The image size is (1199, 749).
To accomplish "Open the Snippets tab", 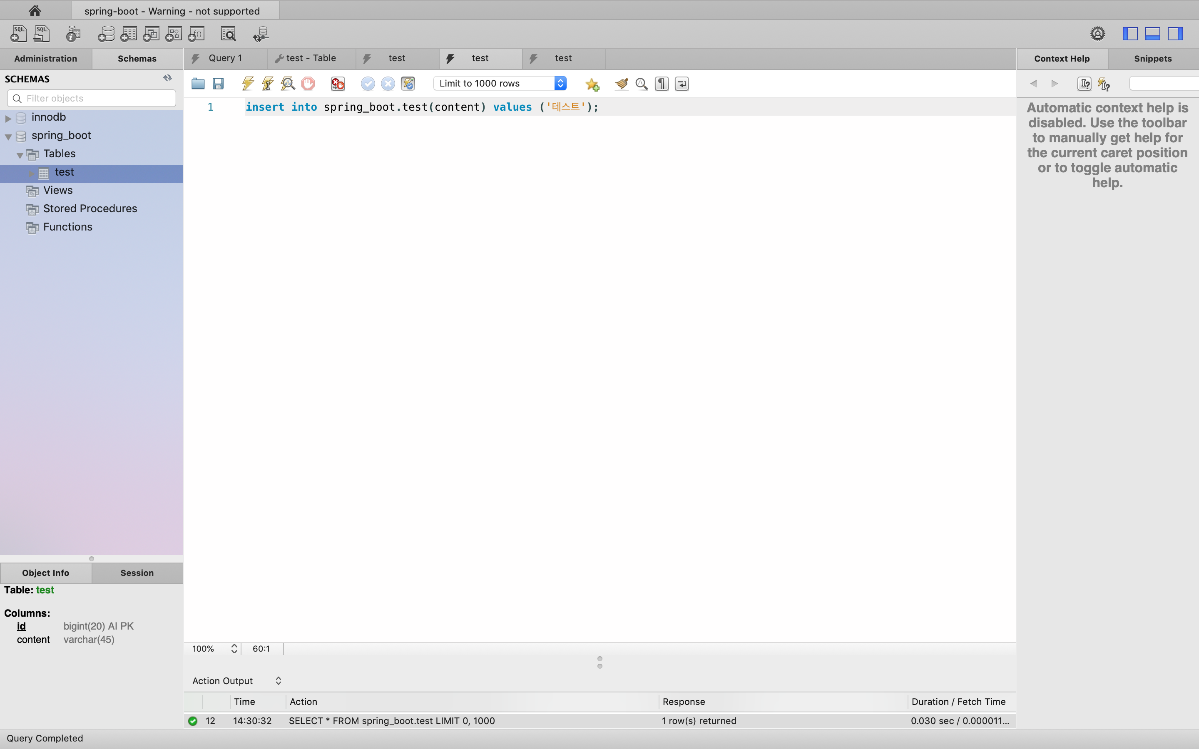I will click(1152, 58).
